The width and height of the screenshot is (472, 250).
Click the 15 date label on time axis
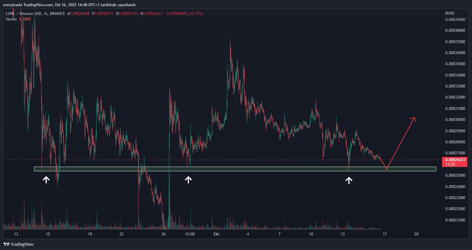pos(48,234)
